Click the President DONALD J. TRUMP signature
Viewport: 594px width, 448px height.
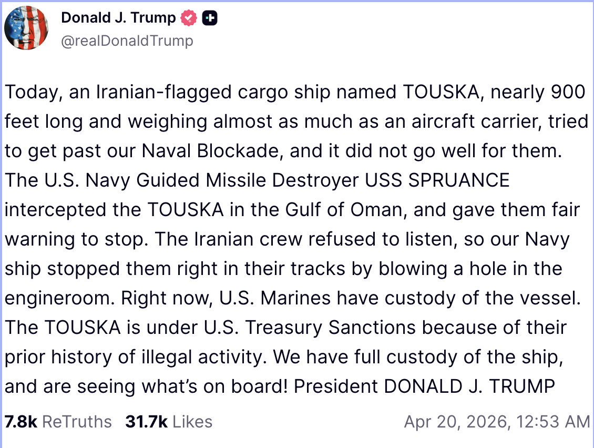coord(424,386)
